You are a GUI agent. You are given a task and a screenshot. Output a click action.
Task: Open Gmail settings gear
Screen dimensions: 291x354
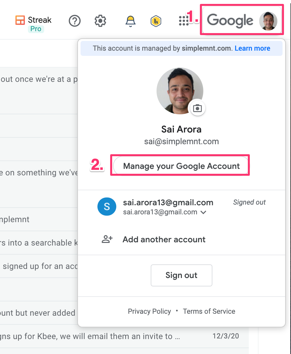(100, 21)
